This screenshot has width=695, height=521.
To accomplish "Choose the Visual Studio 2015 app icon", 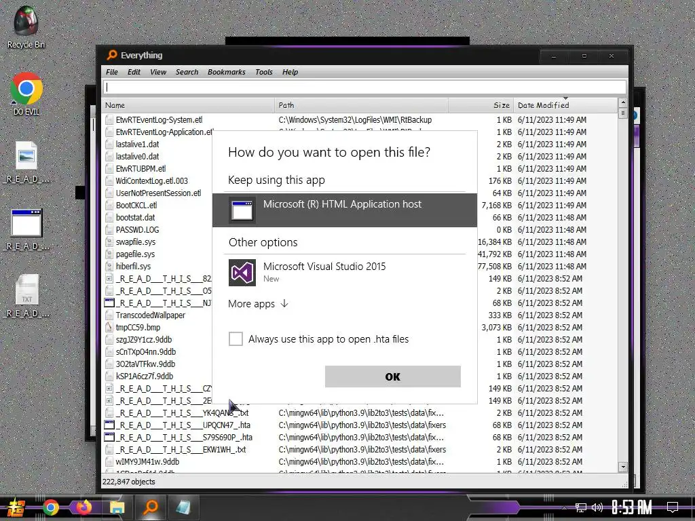I will point(242,273).
